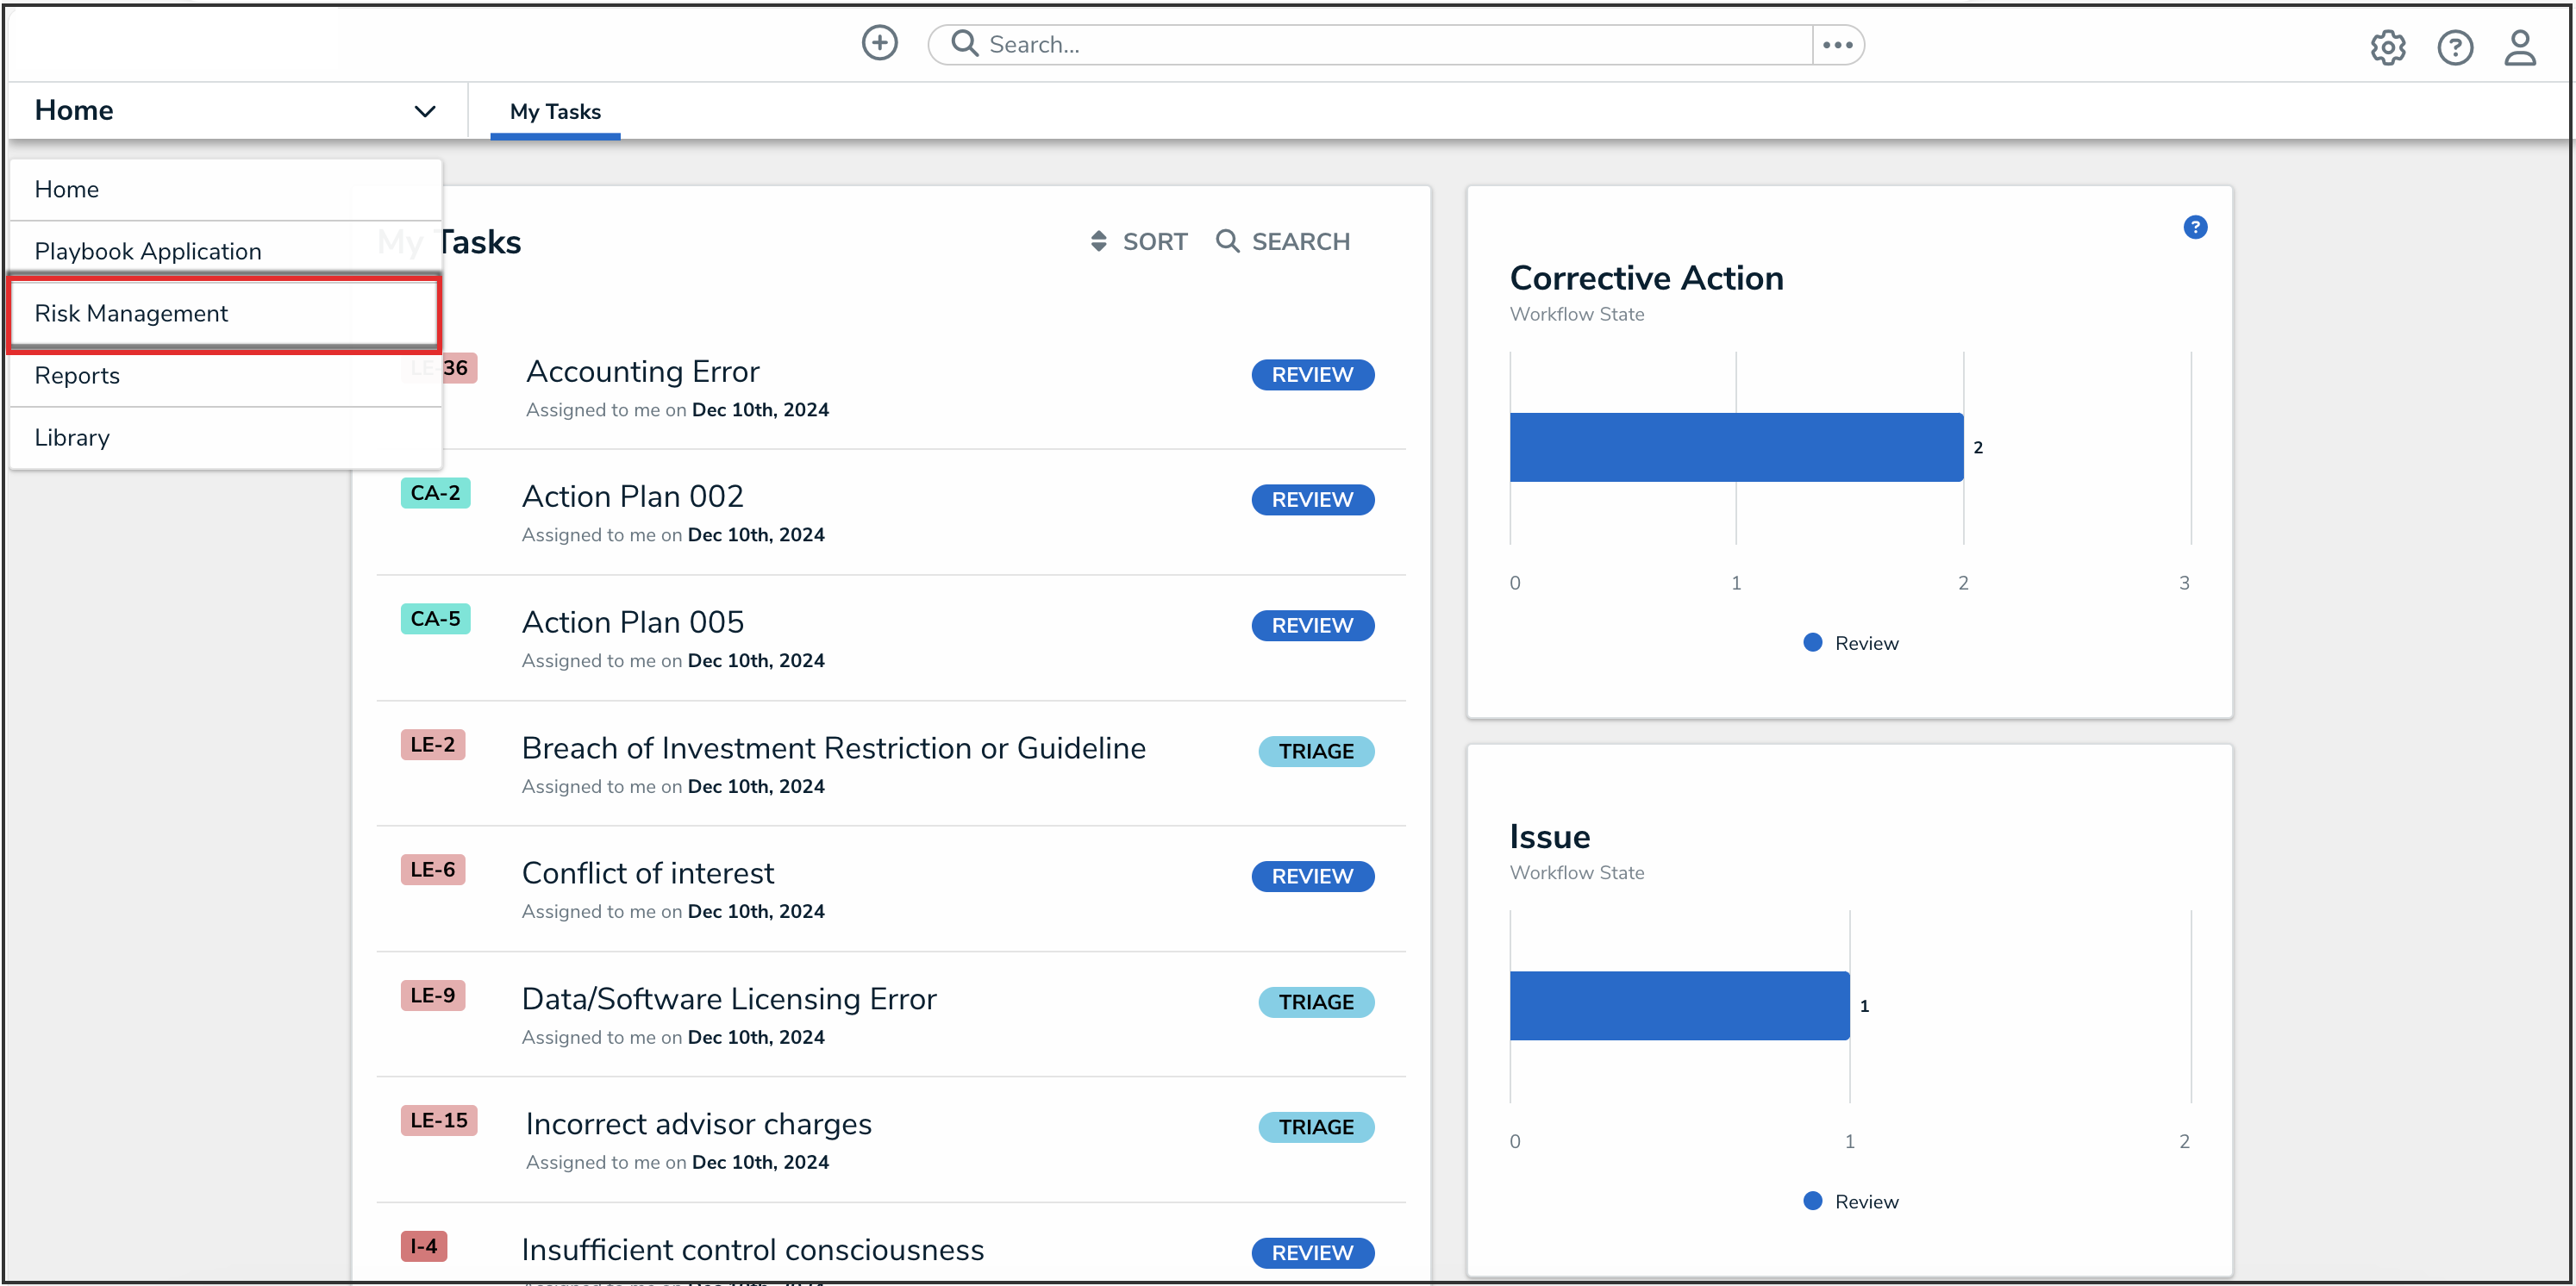This screenshot has height=1286, width=2576.
Task: Open the Action Plan 002 task
Action: click(x=632, y=496)
